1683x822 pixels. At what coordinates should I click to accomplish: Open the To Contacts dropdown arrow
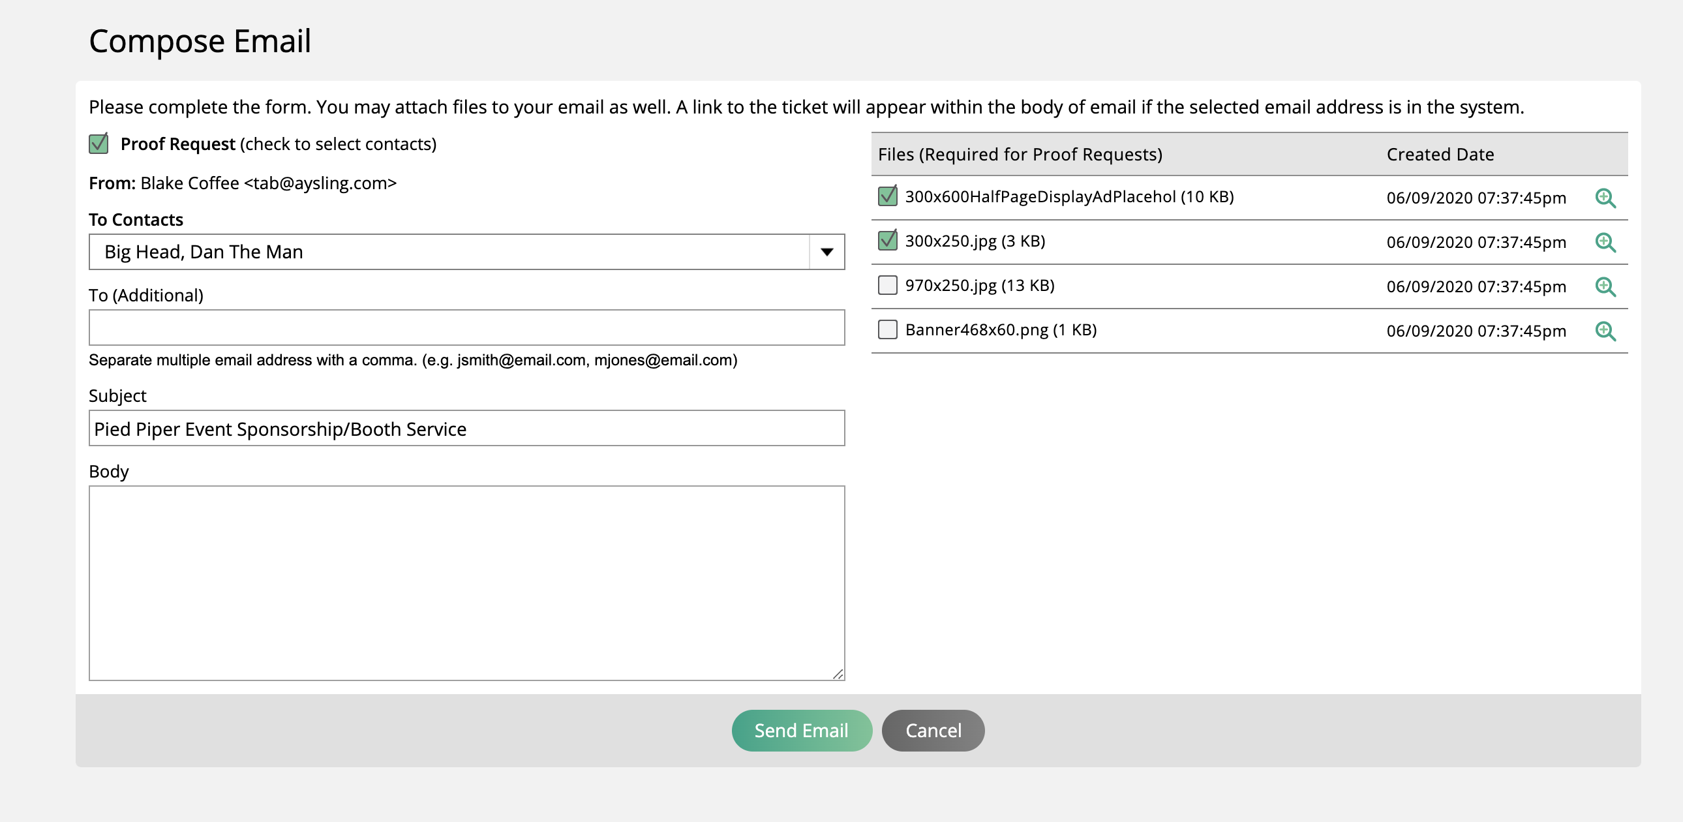tap(826, 252)
